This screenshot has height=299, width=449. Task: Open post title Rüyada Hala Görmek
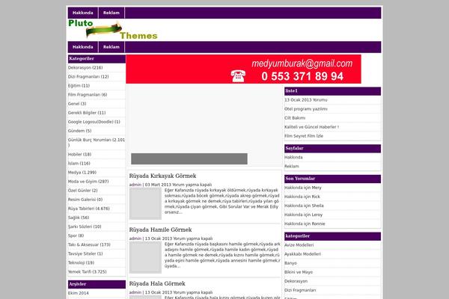point(157,283)
